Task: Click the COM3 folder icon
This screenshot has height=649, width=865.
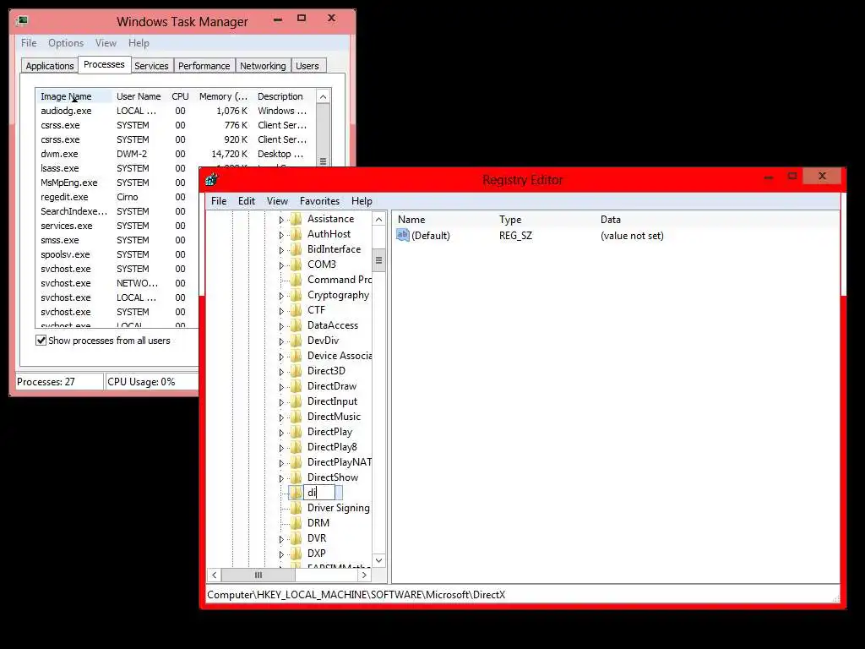Action: [x=296, y=265]
